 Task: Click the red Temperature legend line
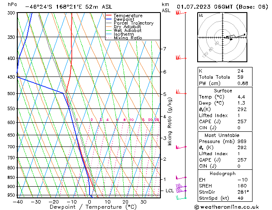click(x=109, y=16)
